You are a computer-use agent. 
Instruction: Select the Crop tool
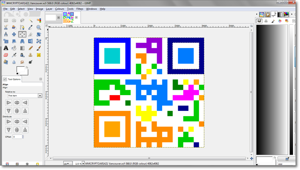31,34
